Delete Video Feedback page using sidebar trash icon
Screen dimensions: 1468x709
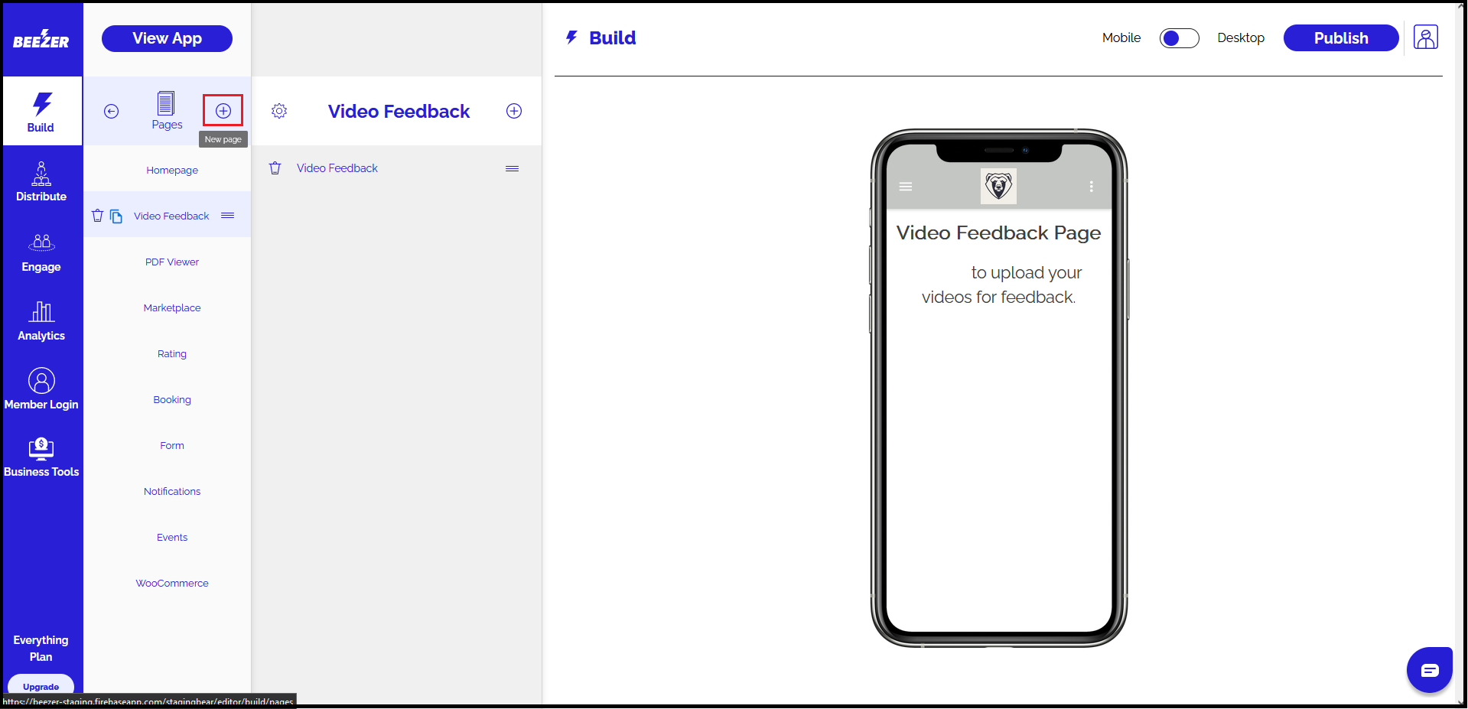coord(97,216)
